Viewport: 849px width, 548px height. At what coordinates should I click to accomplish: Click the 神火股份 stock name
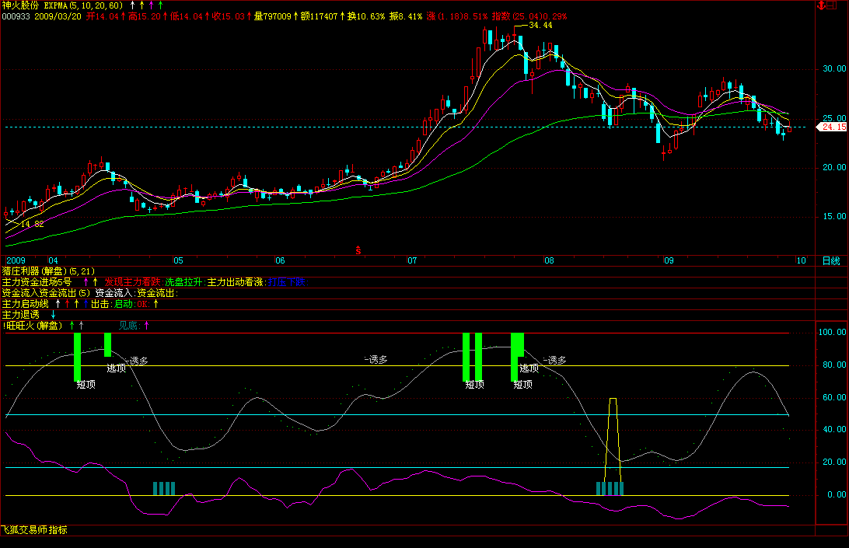click(x=20, y=5)
